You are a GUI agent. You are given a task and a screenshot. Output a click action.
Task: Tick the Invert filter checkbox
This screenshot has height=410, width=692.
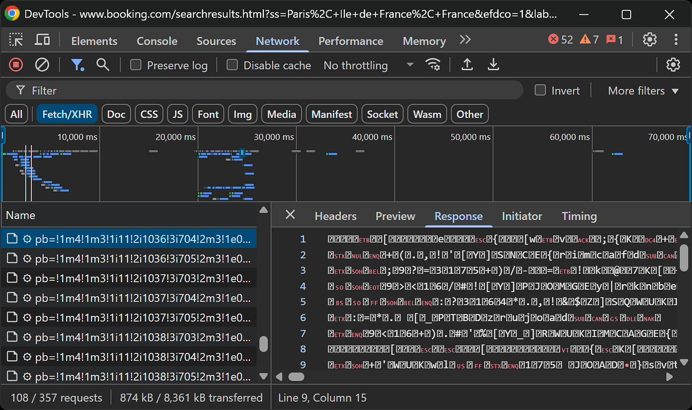540,90
